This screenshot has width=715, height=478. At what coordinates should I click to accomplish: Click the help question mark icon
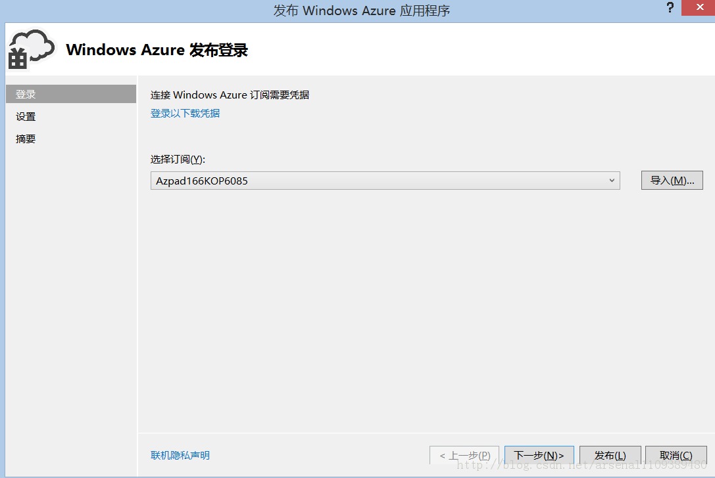point(670,8)
